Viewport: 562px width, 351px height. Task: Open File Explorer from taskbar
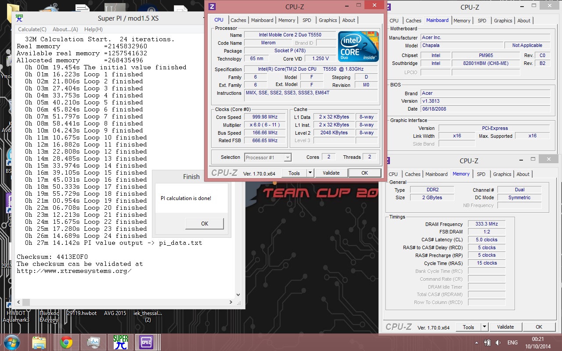[39, 342]
